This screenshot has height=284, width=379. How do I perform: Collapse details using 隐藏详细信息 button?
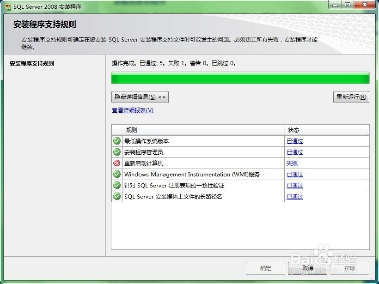point(140,97)
